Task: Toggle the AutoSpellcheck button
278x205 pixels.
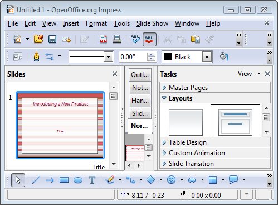Action: click(x=149, y=39)
